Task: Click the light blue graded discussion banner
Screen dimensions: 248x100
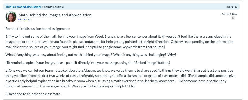Action: [121, 7]
